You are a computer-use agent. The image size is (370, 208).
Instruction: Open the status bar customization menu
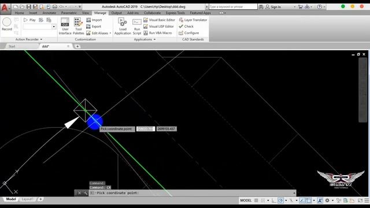[367, 200]
